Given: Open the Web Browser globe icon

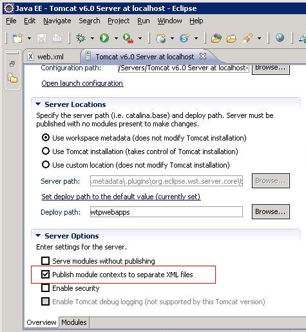Looking at the screenshot, I should 280,38.
